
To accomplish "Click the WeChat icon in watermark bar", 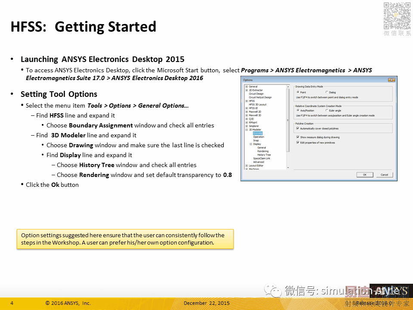I will (x=273, y=291).
